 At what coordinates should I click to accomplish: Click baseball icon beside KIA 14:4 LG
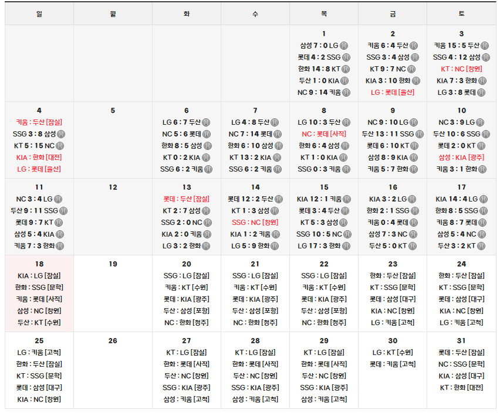tap(484, 199)
